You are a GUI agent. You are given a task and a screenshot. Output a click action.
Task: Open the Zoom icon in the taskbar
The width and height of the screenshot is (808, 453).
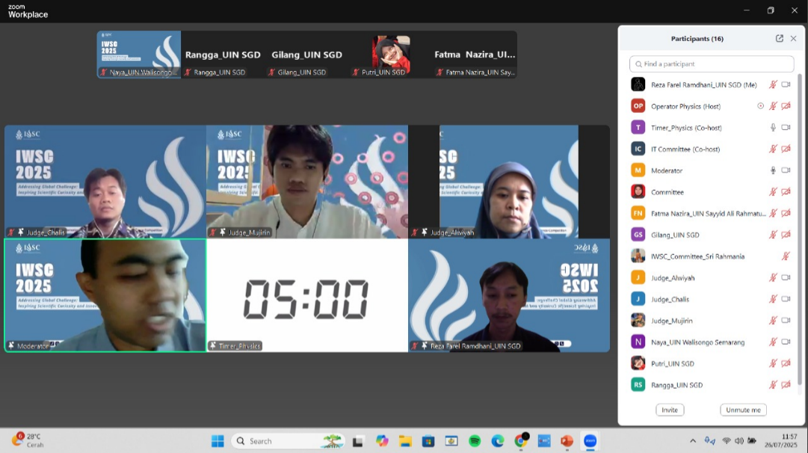tap(590, 441)
